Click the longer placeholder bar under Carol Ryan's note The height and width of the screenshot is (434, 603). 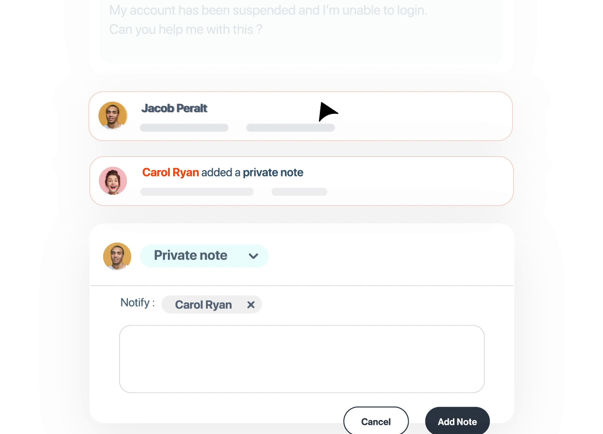click(197, 192)
